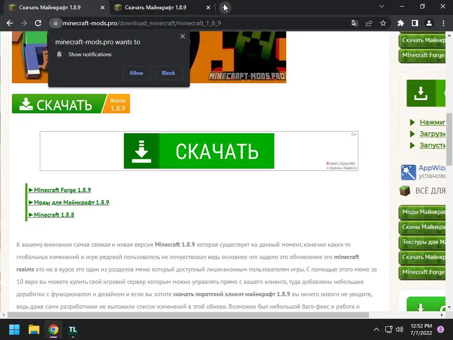Reload the current page
Screen dimensions: 453x340
[38, 23]
